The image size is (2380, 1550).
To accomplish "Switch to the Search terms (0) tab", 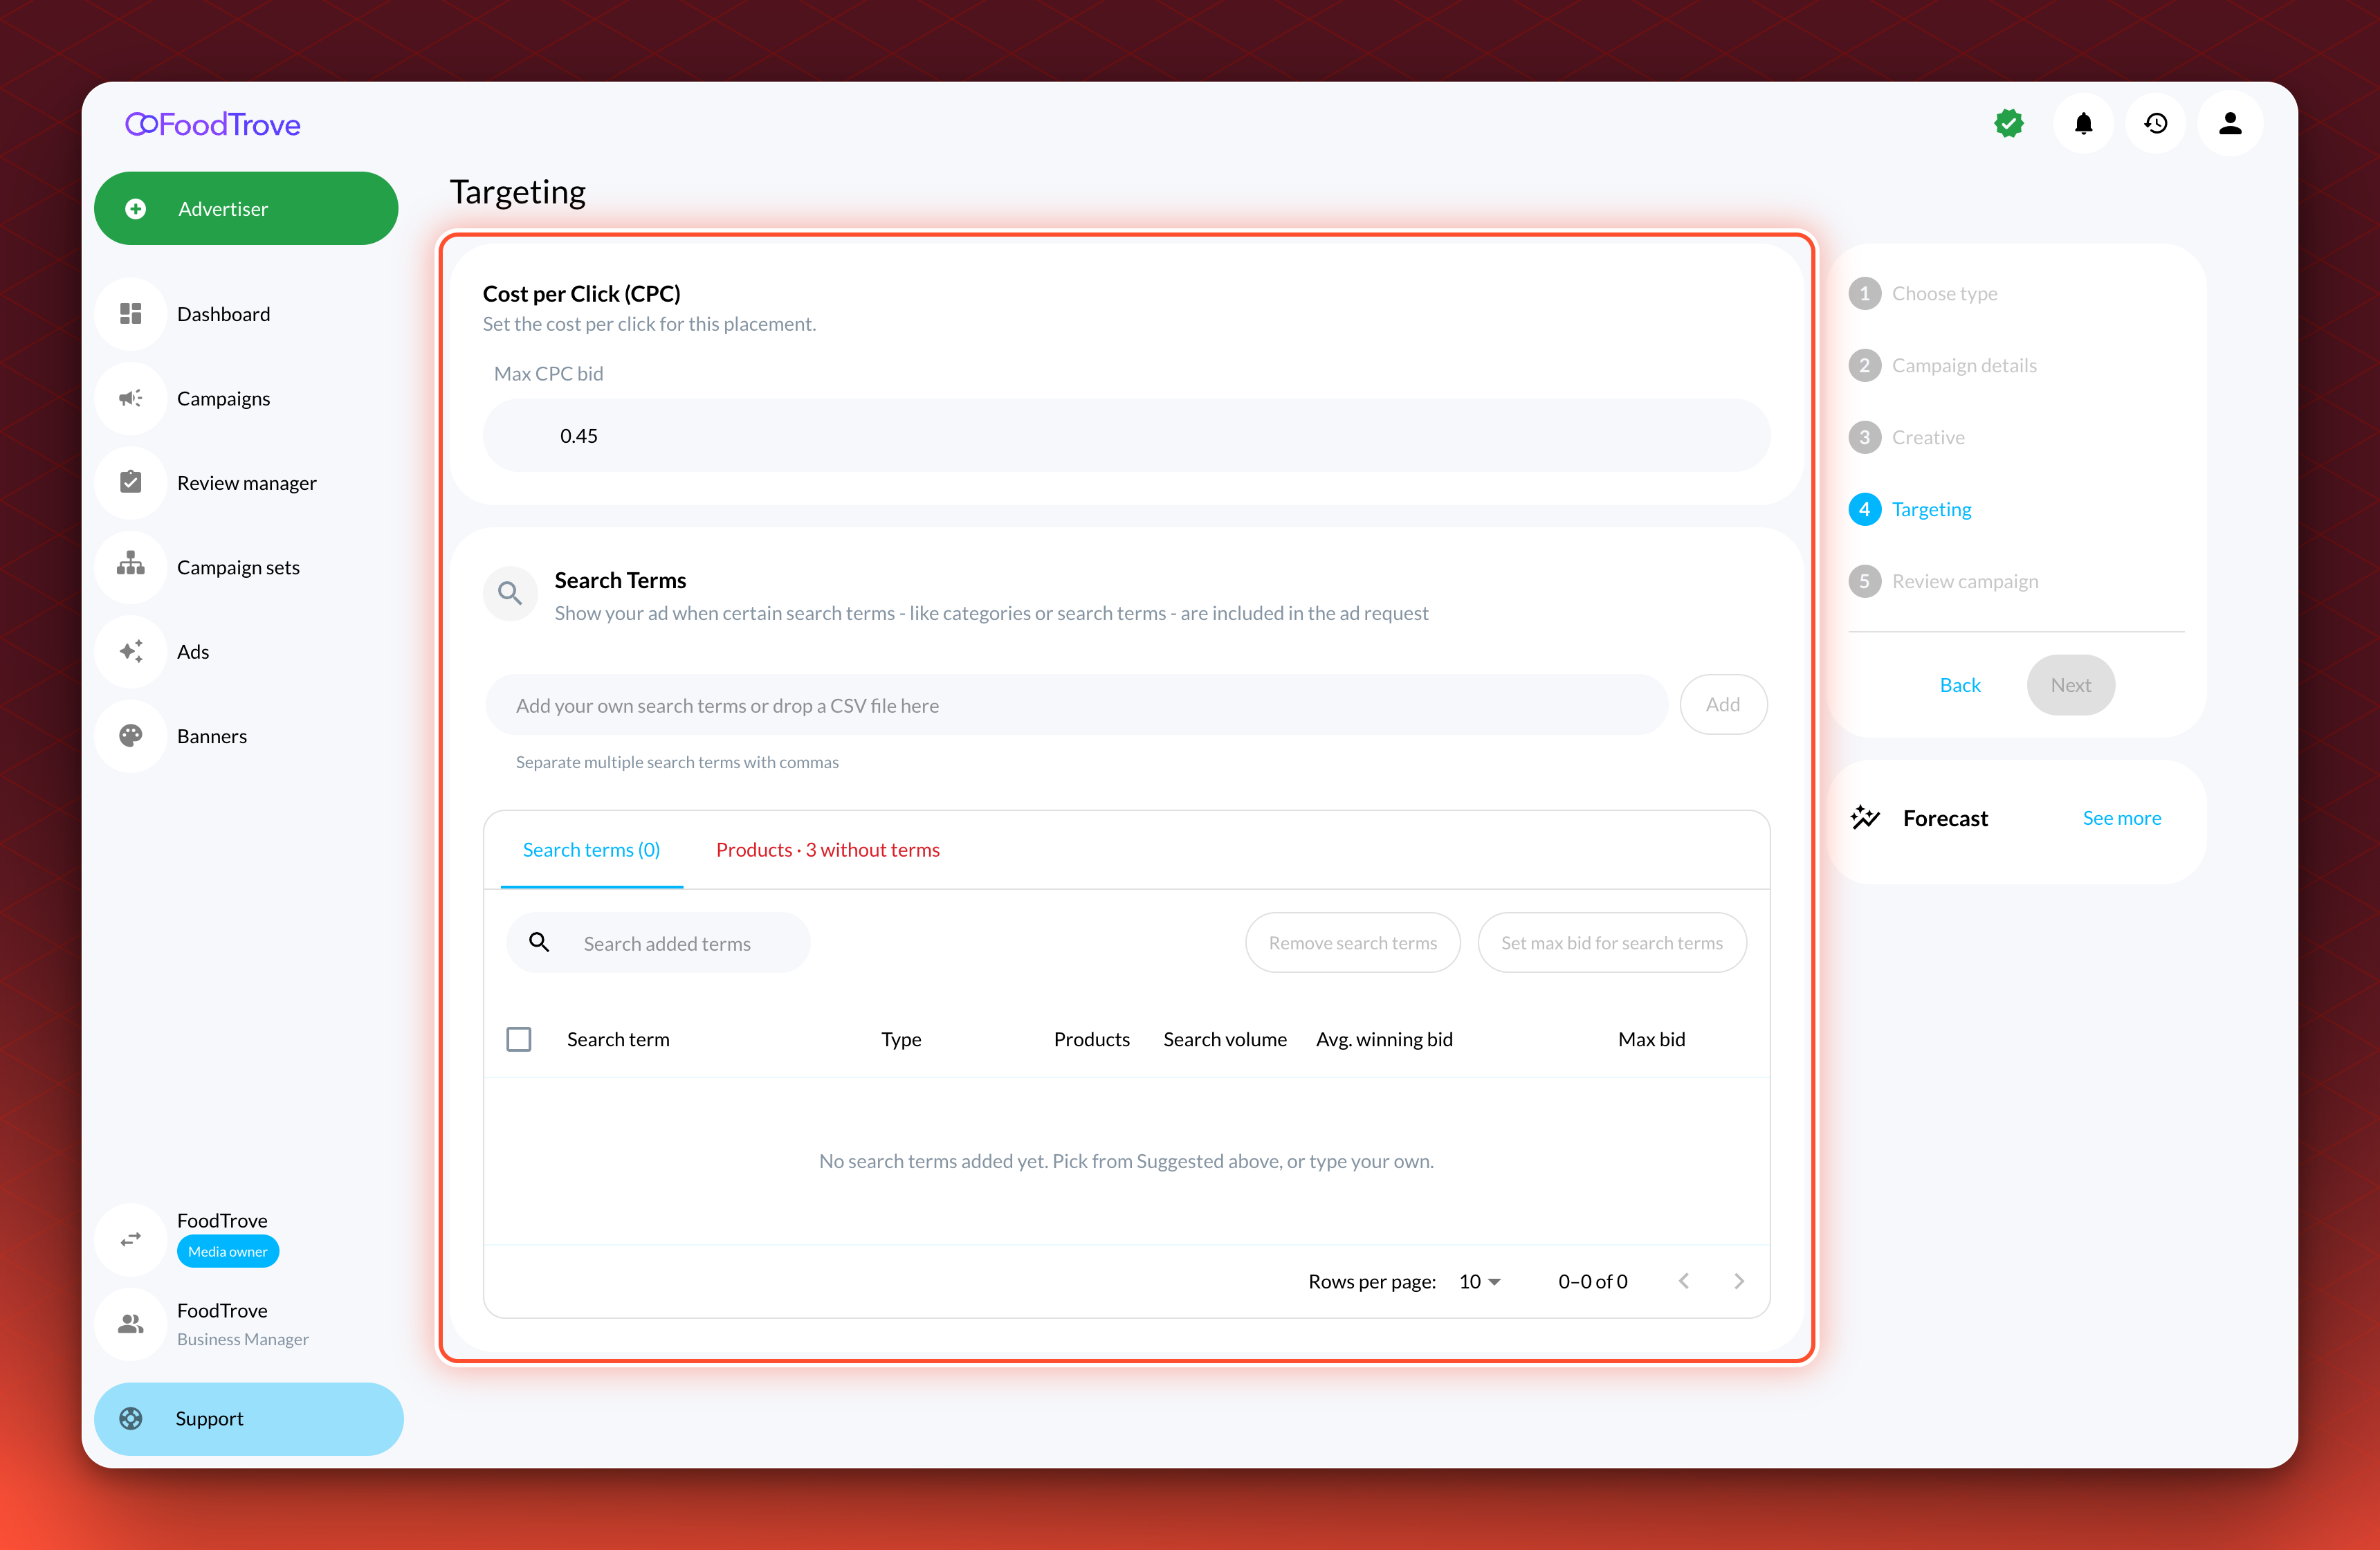I will [592, 849].
